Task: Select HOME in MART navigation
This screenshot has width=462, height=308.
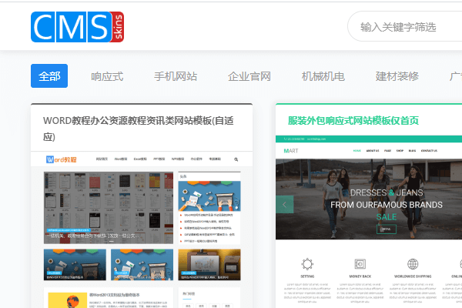Action: pyautogui.click(x=357, y=151)
